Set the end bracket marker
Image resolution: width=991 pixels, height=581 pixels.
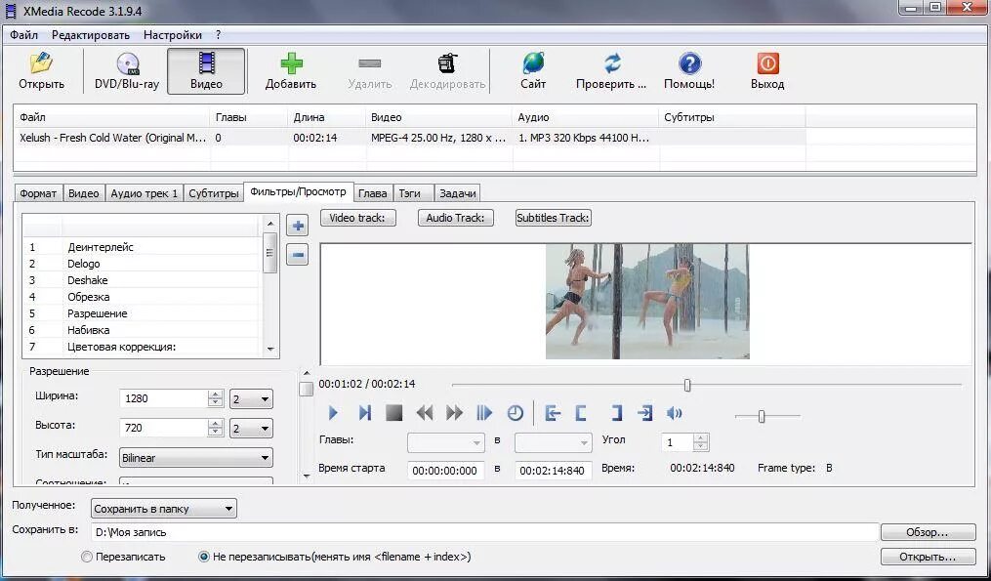[616, 413]
